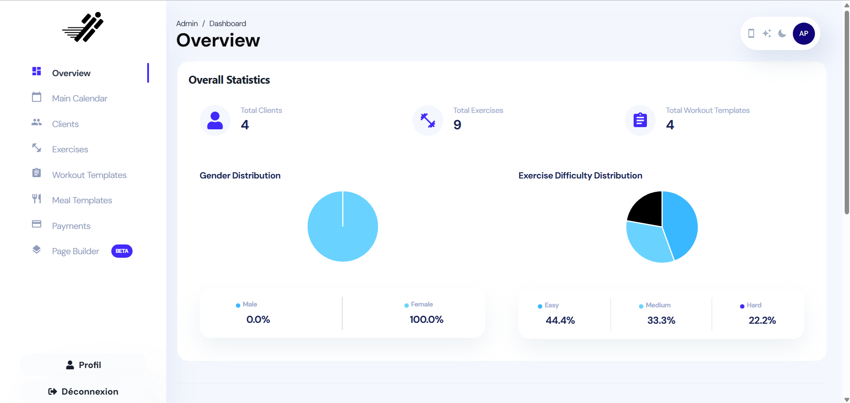Screen dimensions: 850x403
Task: Click the Meal Templates fork-knife icon
Action: [37, 199]
